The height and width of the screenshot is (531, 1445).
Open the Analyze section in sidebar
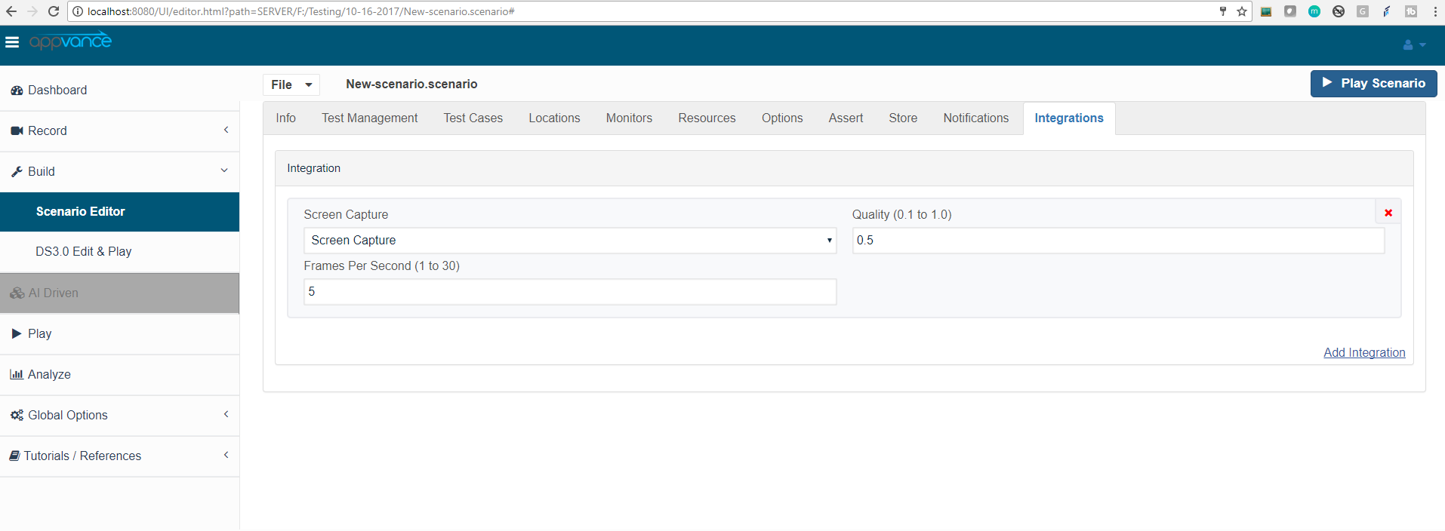pos(49,375)
